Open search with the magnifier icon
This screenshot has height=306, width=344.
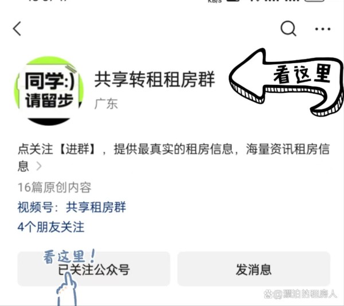(x=288, y=29)
